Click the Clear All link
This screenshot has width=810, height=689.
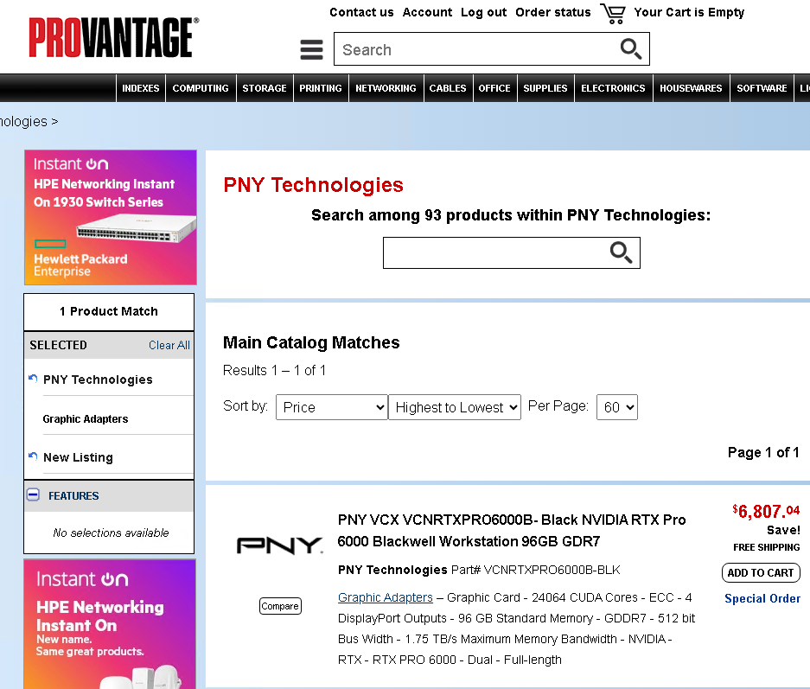pyautogui.click(x=169, y=345)
